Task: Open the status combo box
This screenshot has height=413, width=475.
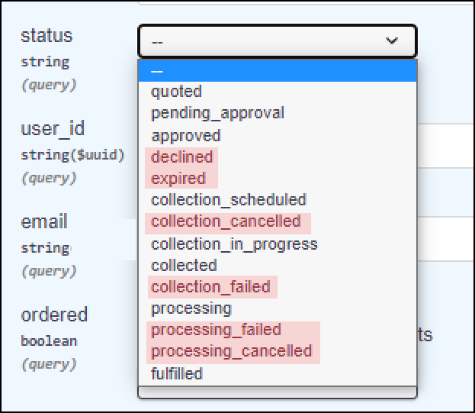Action: coord(278,41)
